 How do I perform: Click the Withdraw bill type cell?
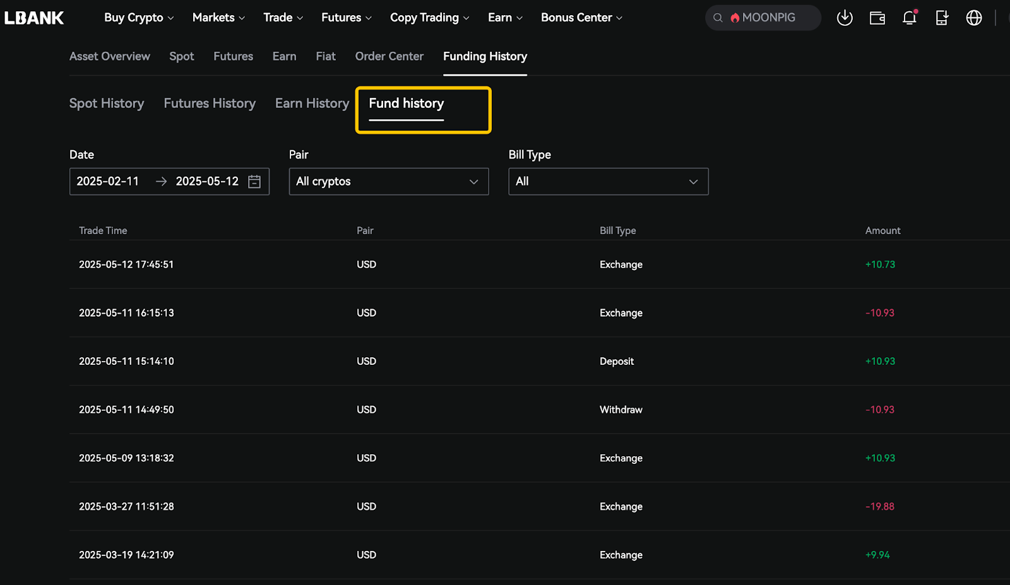tap(621, 410)
